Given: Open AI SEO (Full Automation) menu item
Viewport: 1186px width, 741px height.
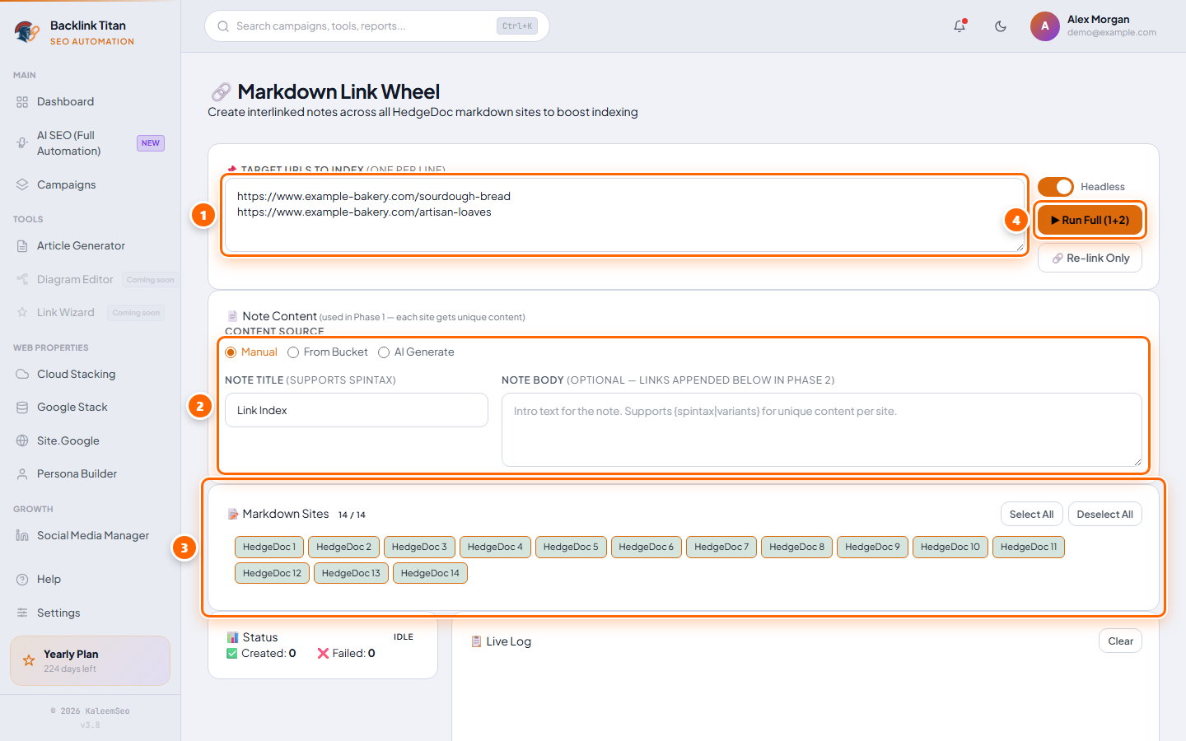Looking at the screenshot, I should pos(90,143).
